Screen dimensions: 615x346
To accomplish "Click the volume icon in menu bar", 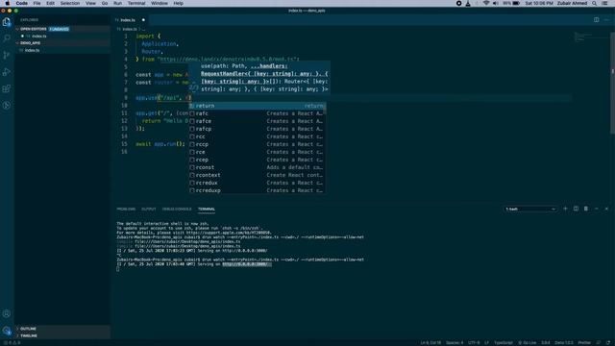I will [x=496, y=3].
